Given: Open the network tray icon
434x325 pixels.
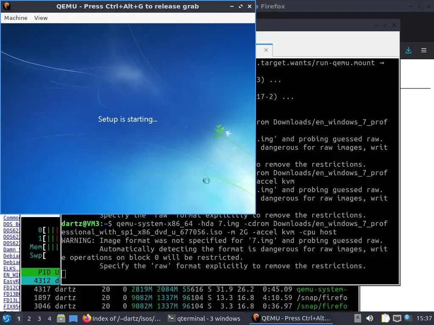Looking at the screenshot, I should point(397,318).
